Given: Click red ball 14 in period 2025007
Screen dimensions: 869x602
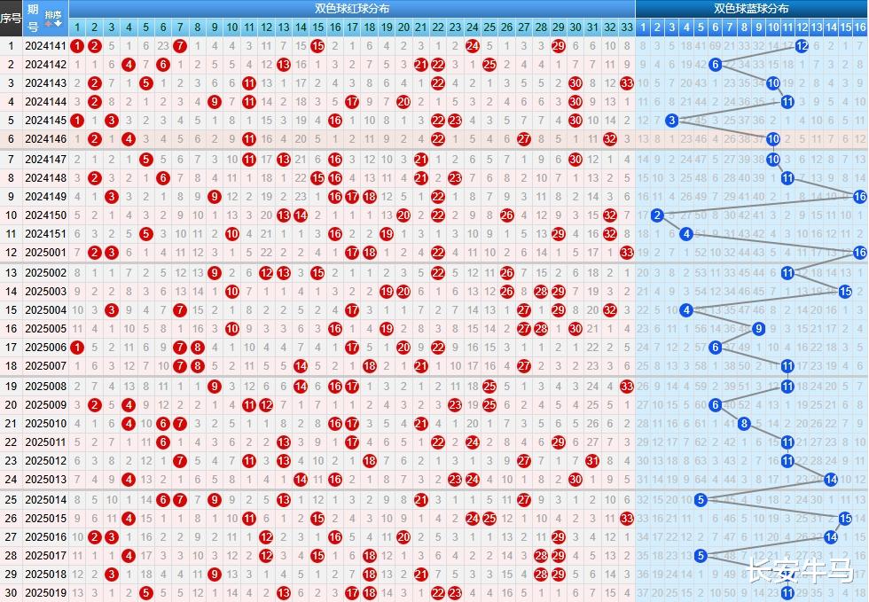Looking at the screenshot, I should coord(301,366).
